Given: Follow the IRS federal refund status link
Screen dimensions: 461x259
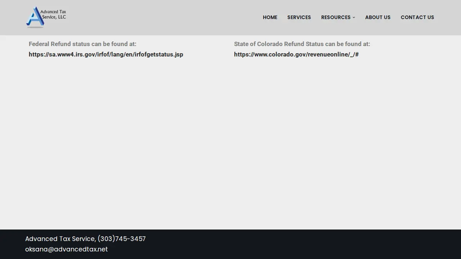Looking at the screenshot, I should (x=106, y=54).
